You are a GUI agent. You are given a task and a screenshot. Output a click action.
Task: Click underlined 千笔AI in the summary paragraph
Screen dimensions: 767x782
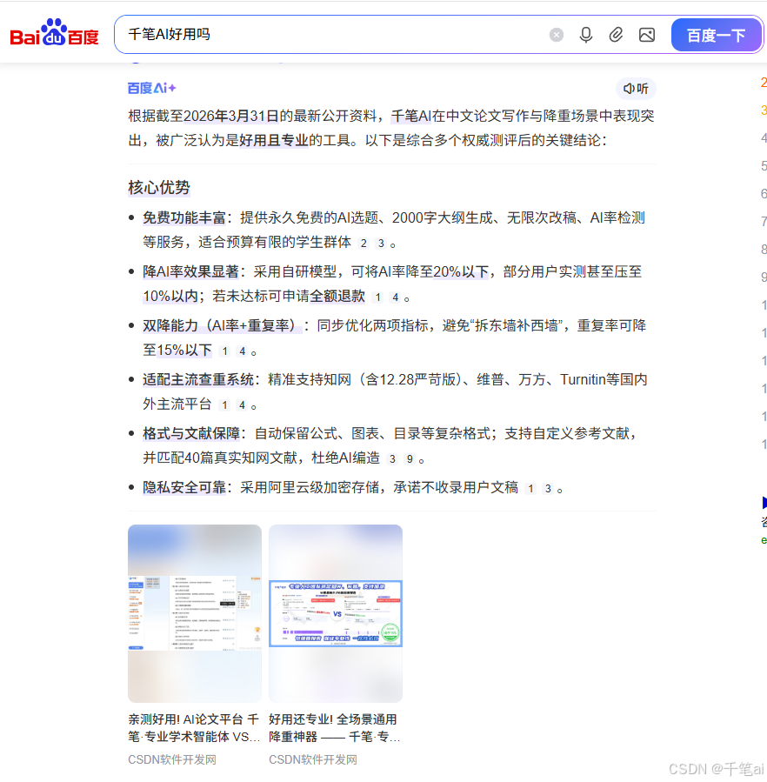coord(411,117)
